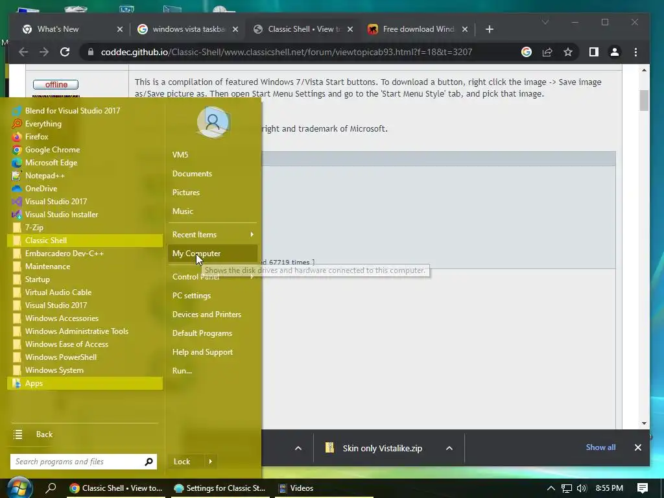This screenshot has width=664, height=498.
Task: Open Chrome three-dot menu
Action: (x=635, y=52)
